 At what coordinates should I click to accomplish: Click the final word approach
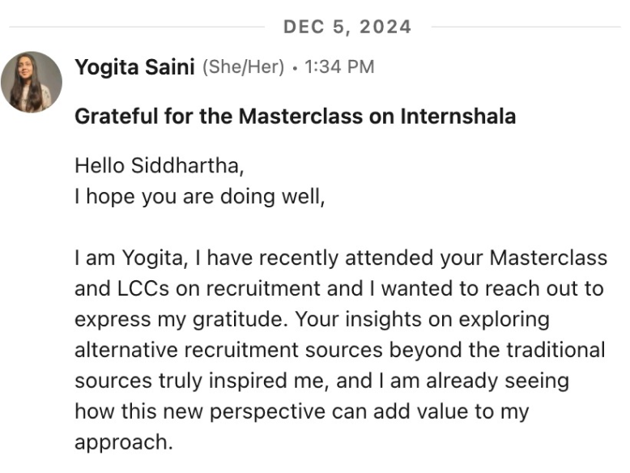[124, 443]
